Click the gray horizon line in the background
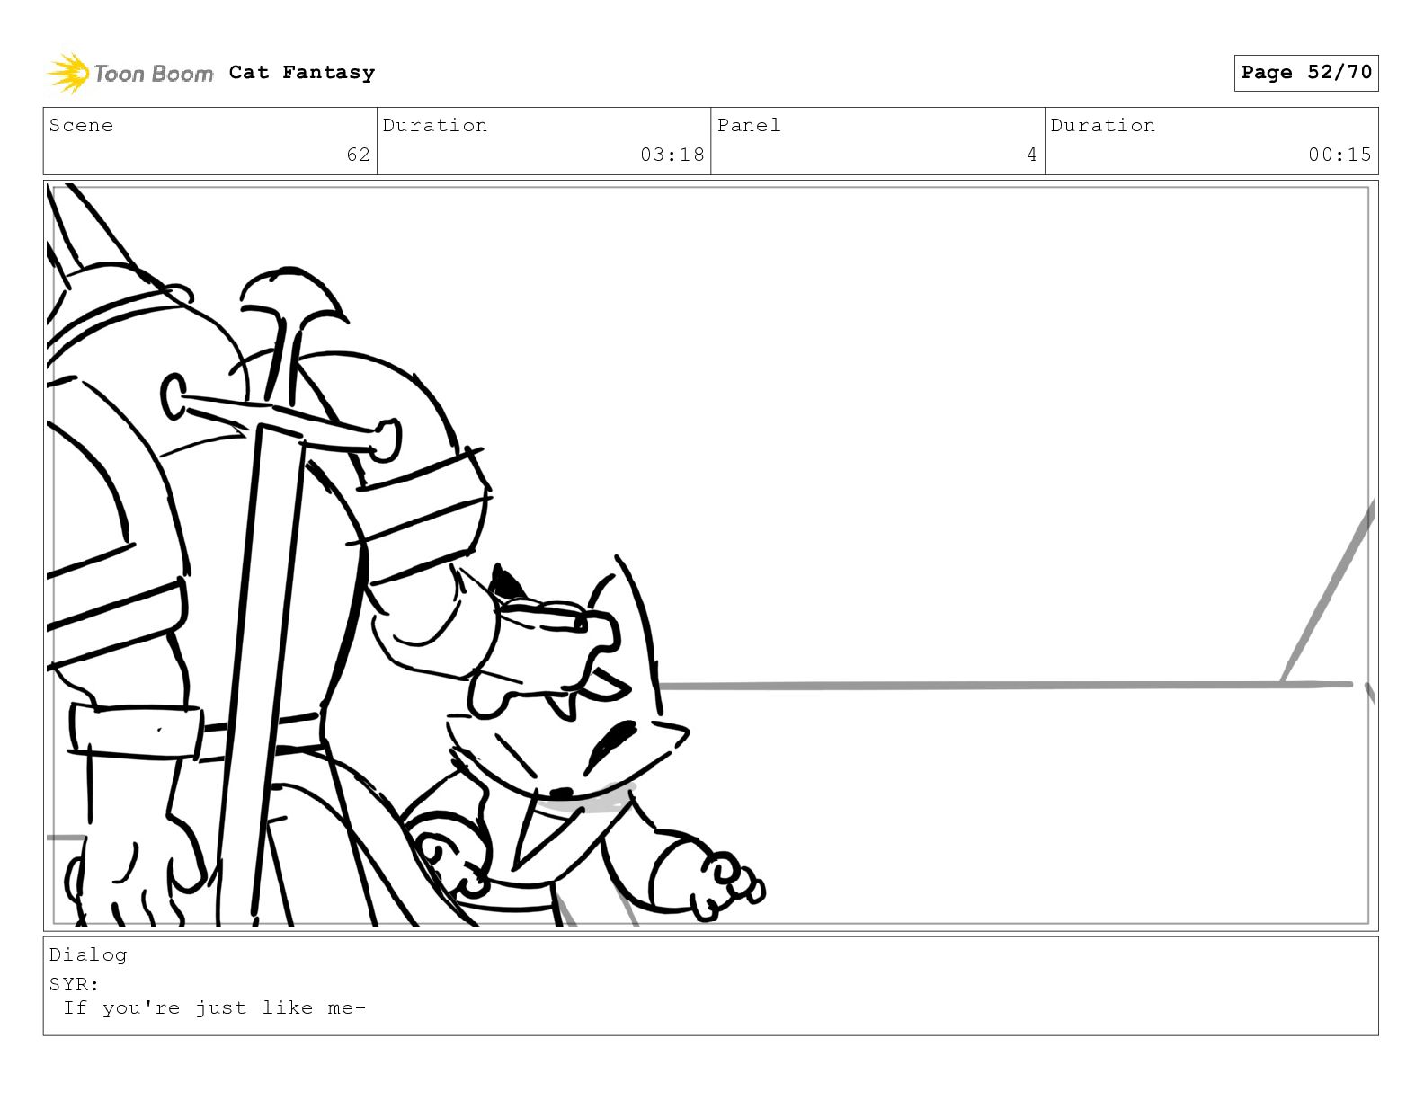 pos(1002,686)
